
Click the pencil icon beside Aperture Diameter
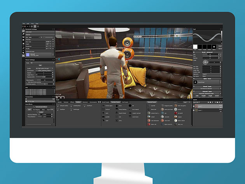[x=52, y=114]
